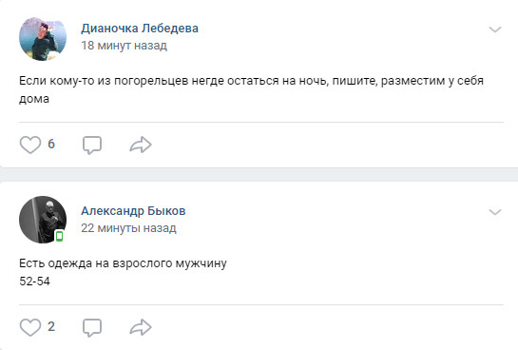Click the size line 52-54
518x350 pixels.
tap(34, 282)
